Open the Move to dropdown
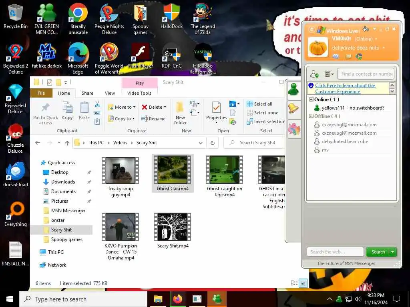Screen dimensions: 410x307 point(122,107)
